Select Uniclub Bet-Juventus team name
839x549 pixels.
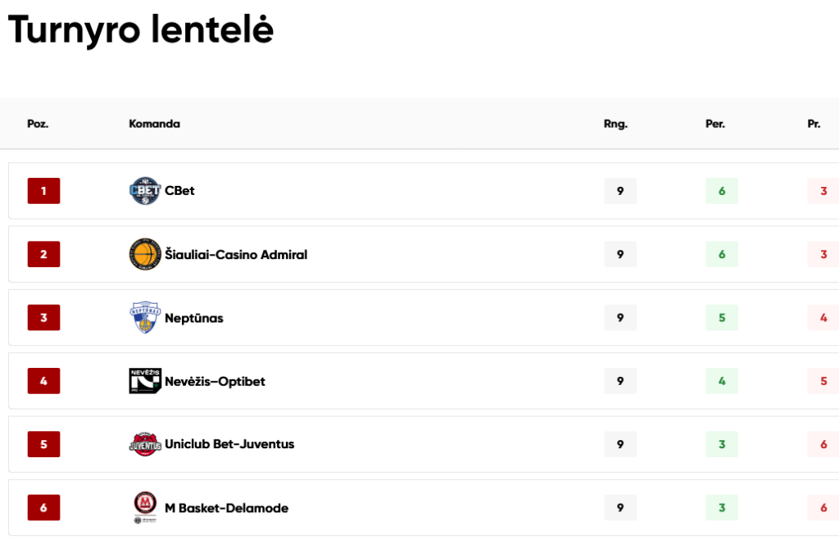[x=229, y=444]
